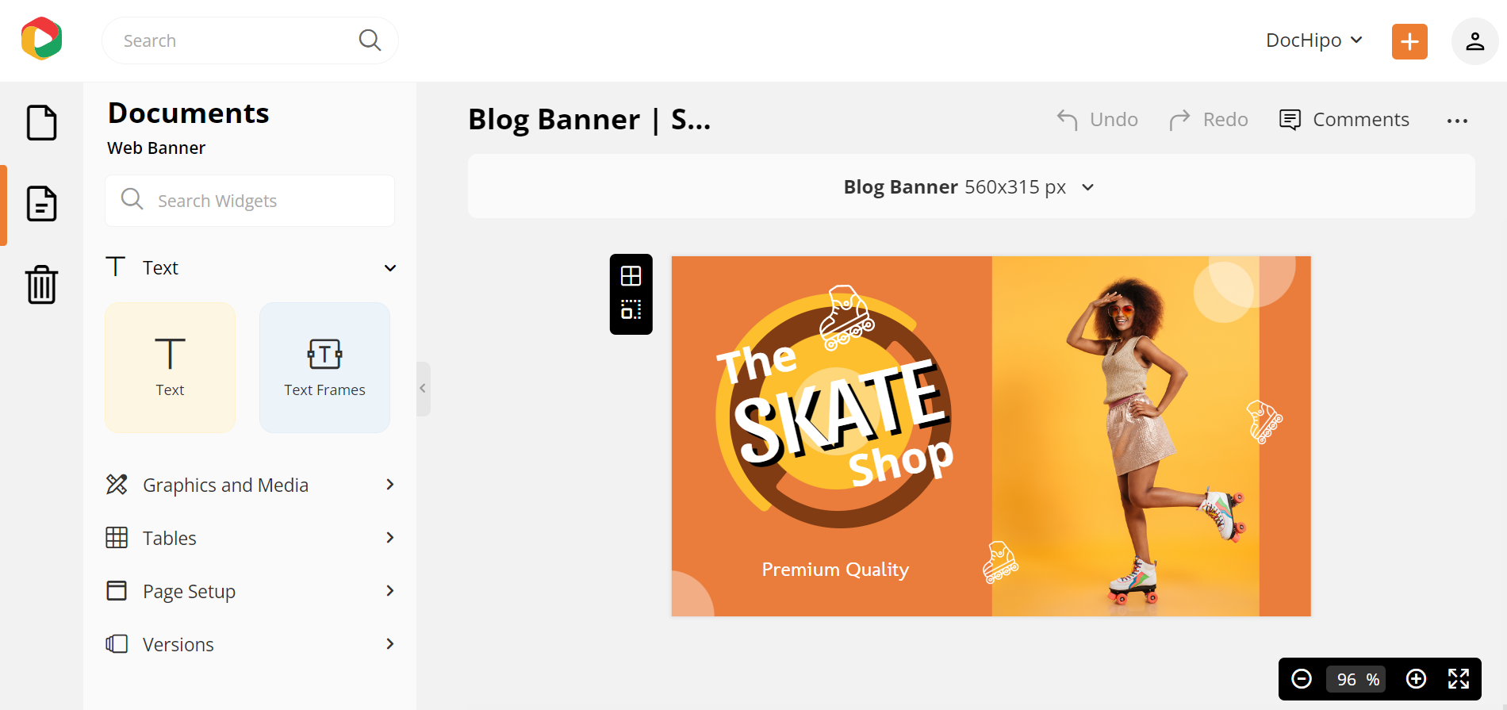
Task: Click the DocHipo logo
Action: coord(41,39)
